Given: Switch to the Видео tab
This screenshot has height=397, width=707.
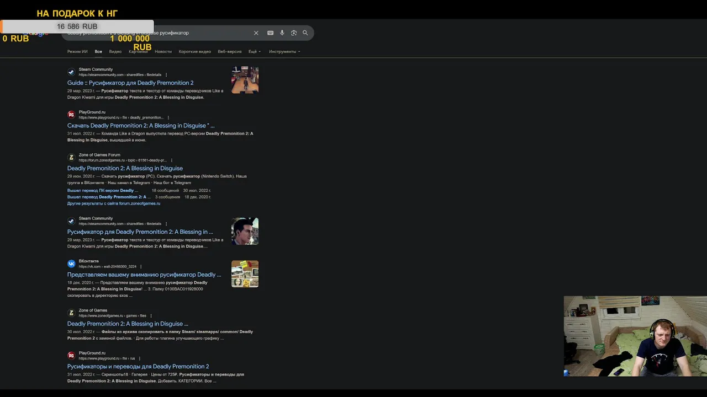Looking at the screenshot, I should point(115,51).
